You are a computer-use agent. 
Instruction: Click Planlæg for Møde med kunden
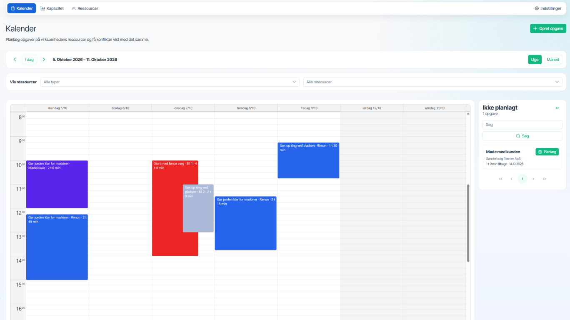tap(547, 152)
